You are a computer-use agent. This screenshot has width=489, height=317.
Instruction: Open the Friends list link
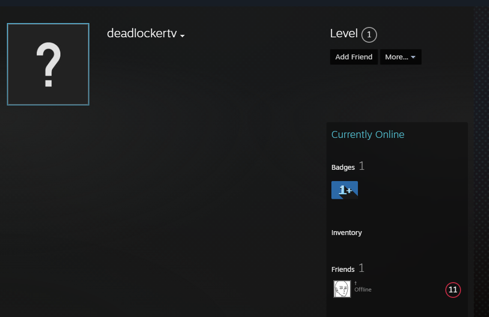[343, 269]
